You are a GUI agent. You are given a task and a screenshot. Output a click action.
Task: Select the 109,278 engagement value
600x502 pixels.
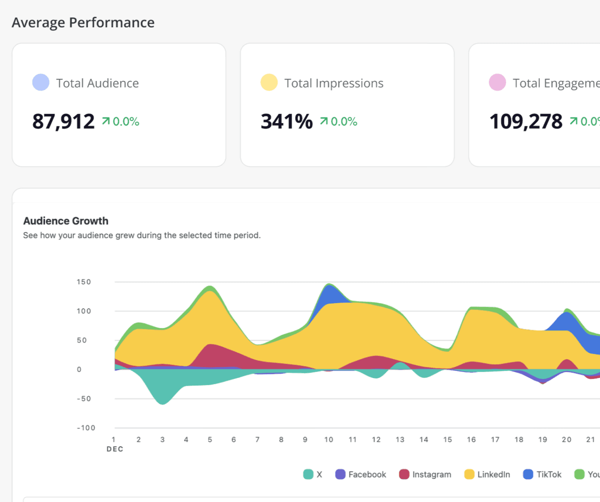[x=525, y=121]
